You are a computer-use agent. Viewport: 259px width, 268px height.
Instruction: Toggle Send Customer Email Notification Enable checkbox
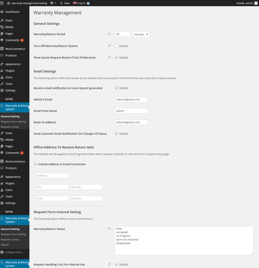tap(117, 134)
